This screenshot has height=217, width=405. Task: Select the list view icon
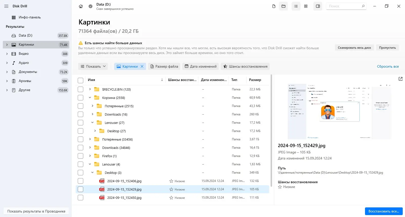click(296, 6)
